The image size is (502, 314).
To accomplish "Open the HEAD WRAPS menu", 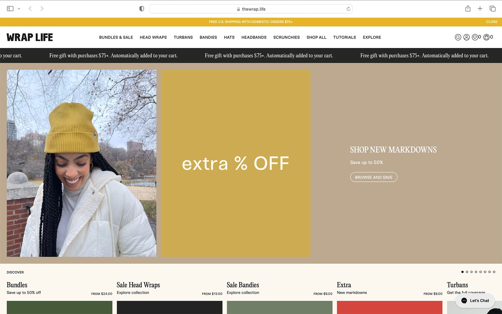I will pos(153,37).
